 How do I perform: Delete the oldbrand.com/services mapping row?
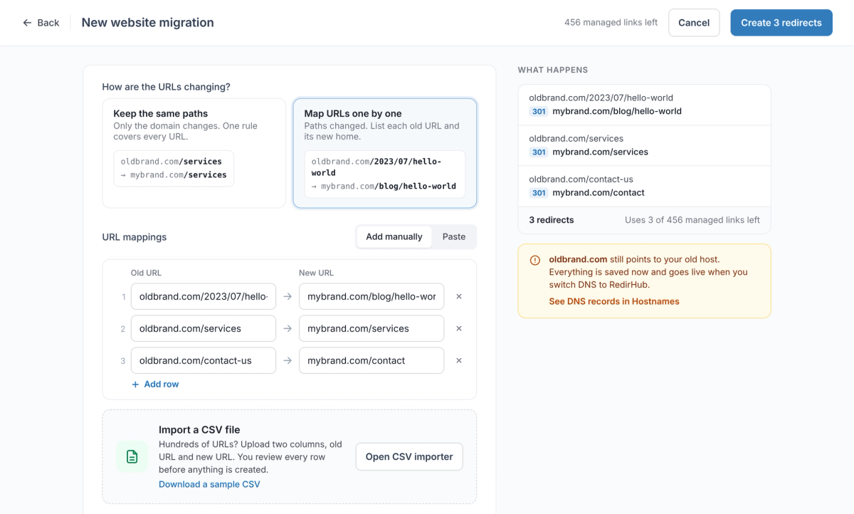[459, 328]
